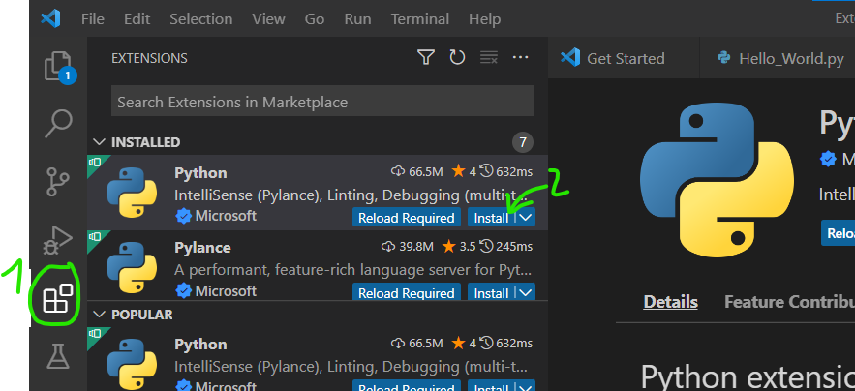Click Microsoft publisher of installed Python
The height and width of the screenshot is (391, 855).
pyautogui.click(x=226, y=216)
